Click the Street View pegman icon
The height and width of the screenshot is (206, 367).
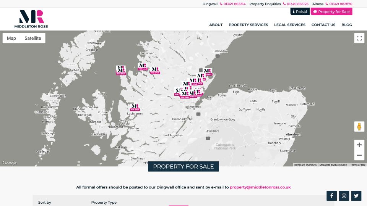tap(359, 127)
